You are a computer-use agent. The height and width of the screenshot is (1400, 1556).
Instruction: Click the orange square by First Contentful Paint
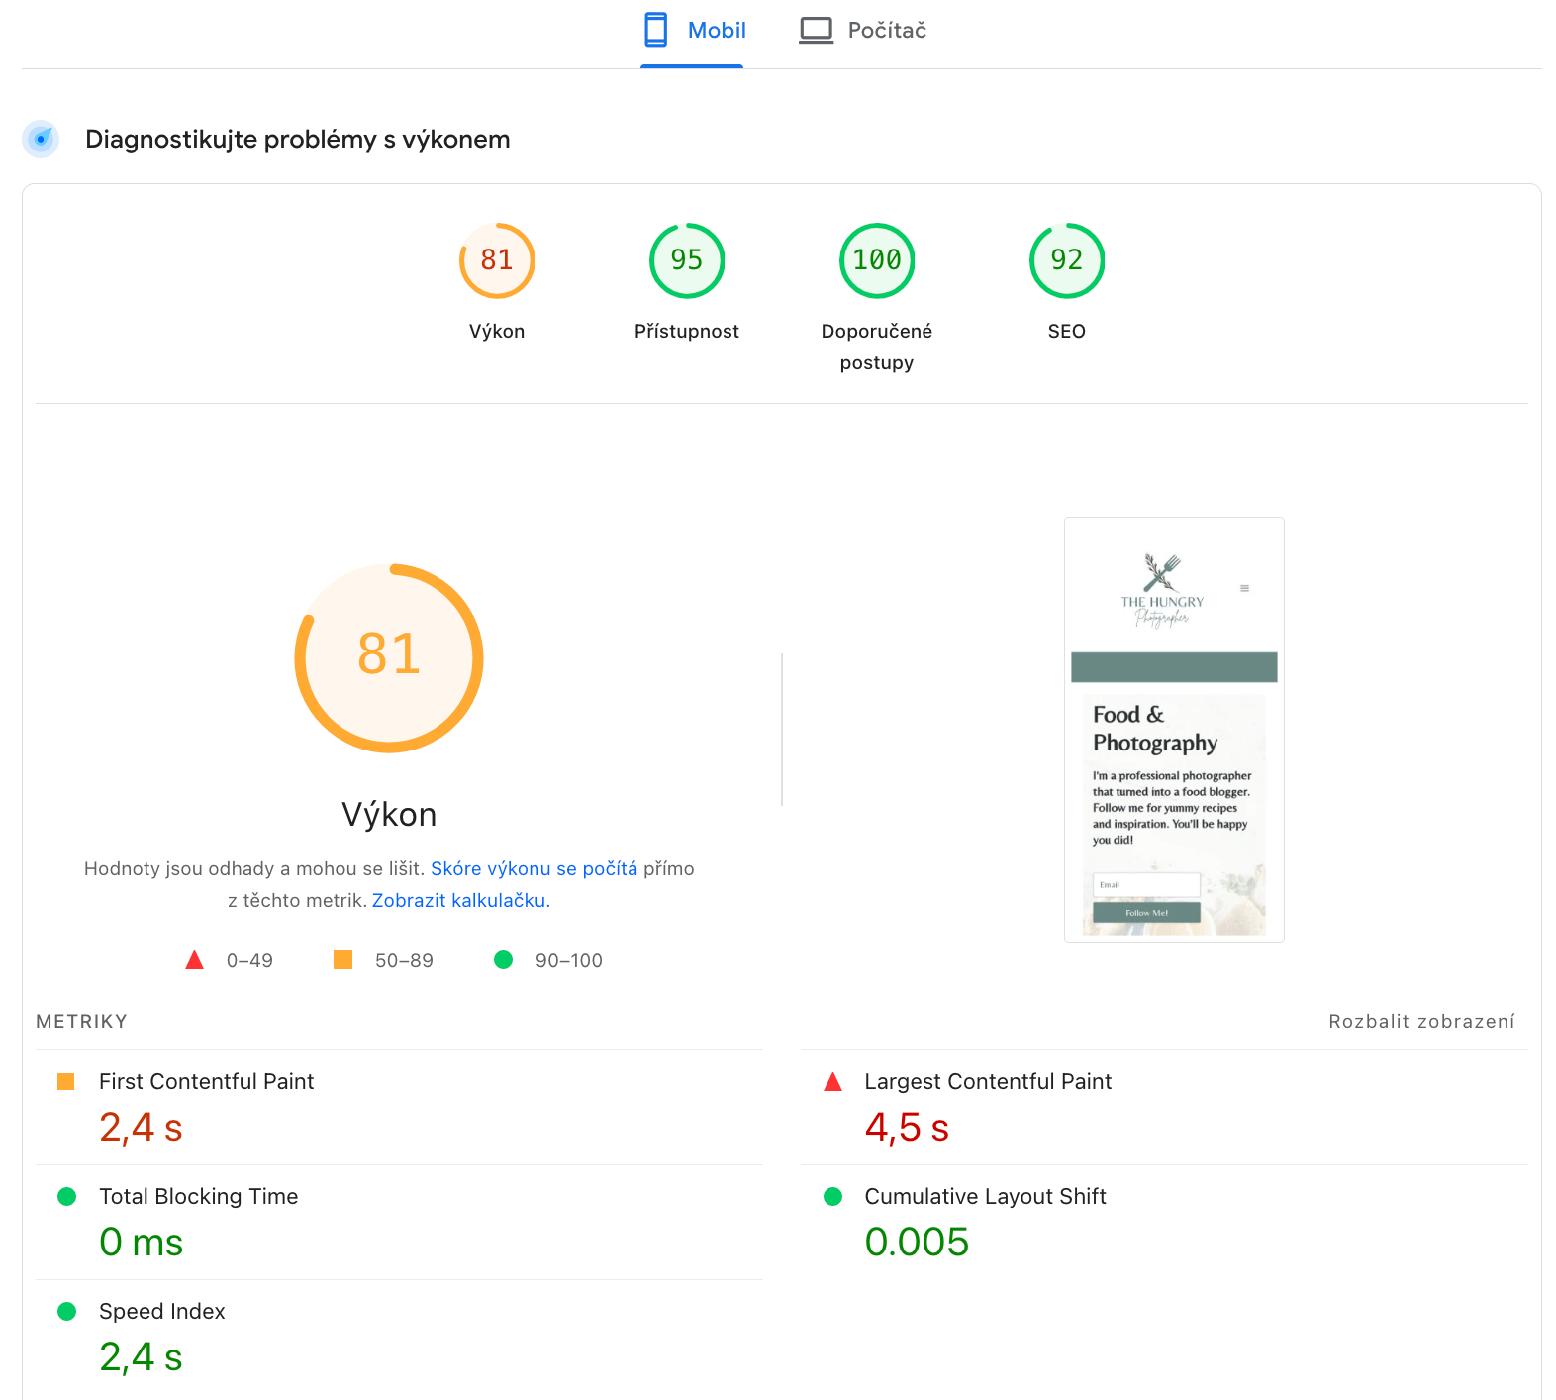66,1081
